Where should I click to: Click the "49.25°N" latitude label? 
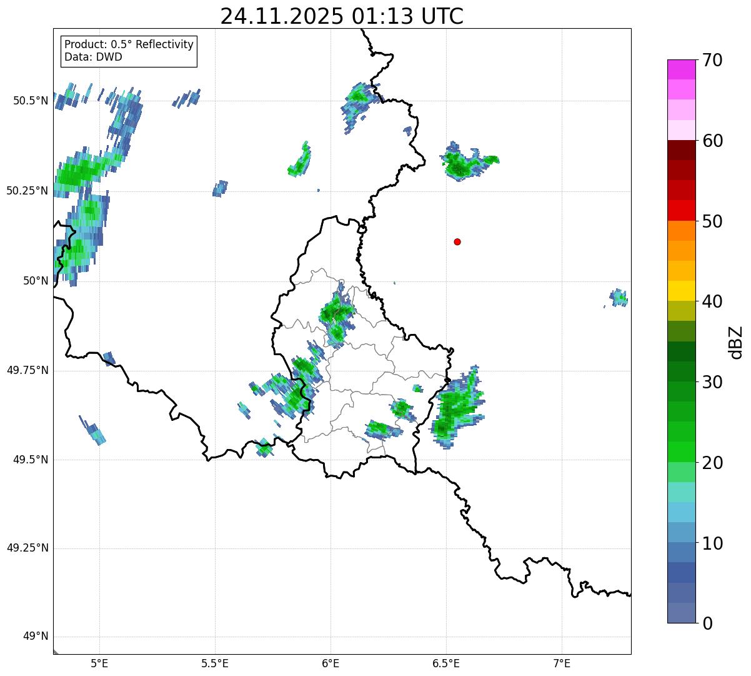(x=27, y=548)
